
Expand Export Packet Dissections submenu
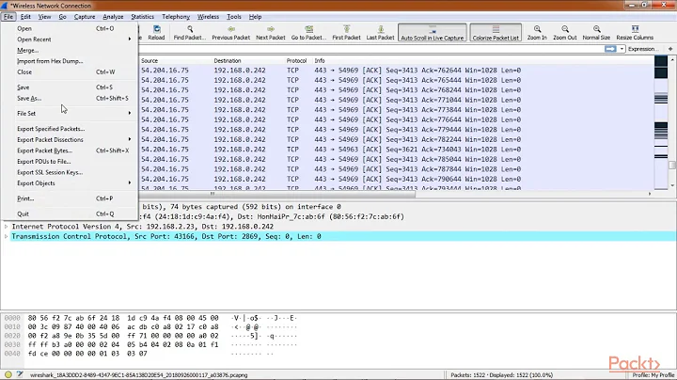click(x=69, y=139)
